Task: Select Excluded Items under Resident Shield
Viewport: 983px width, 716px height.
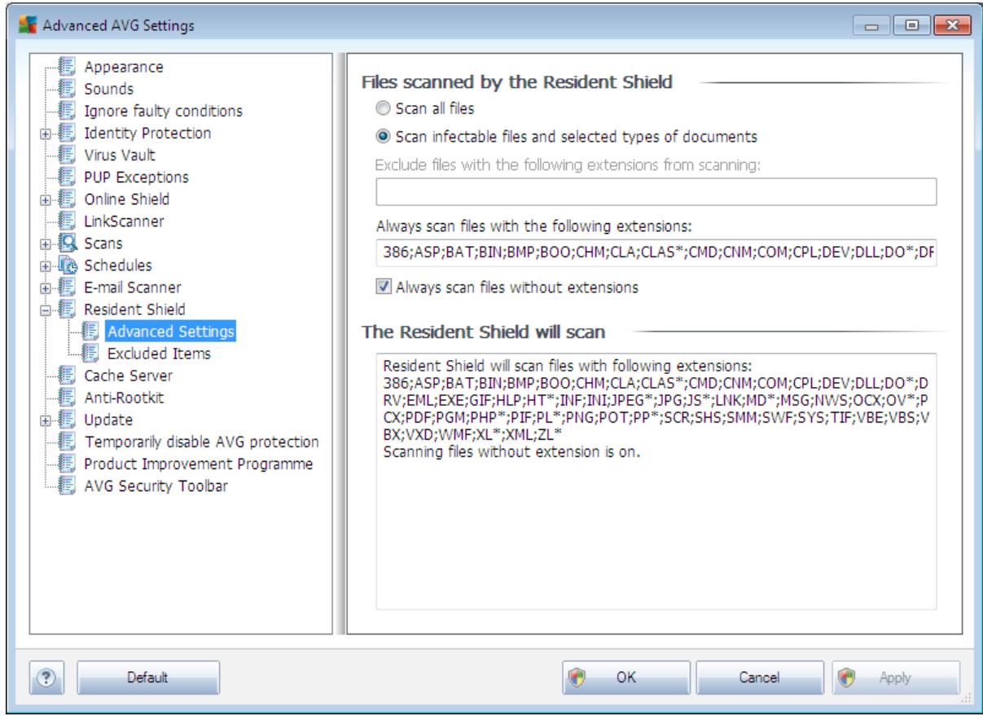Action: tap(159, 354)
